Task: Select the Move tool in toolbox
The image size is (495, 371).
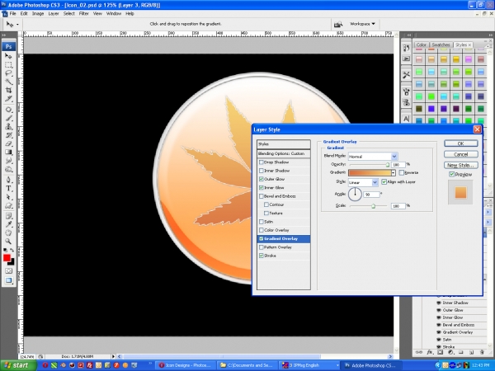Action: (8, 56)
